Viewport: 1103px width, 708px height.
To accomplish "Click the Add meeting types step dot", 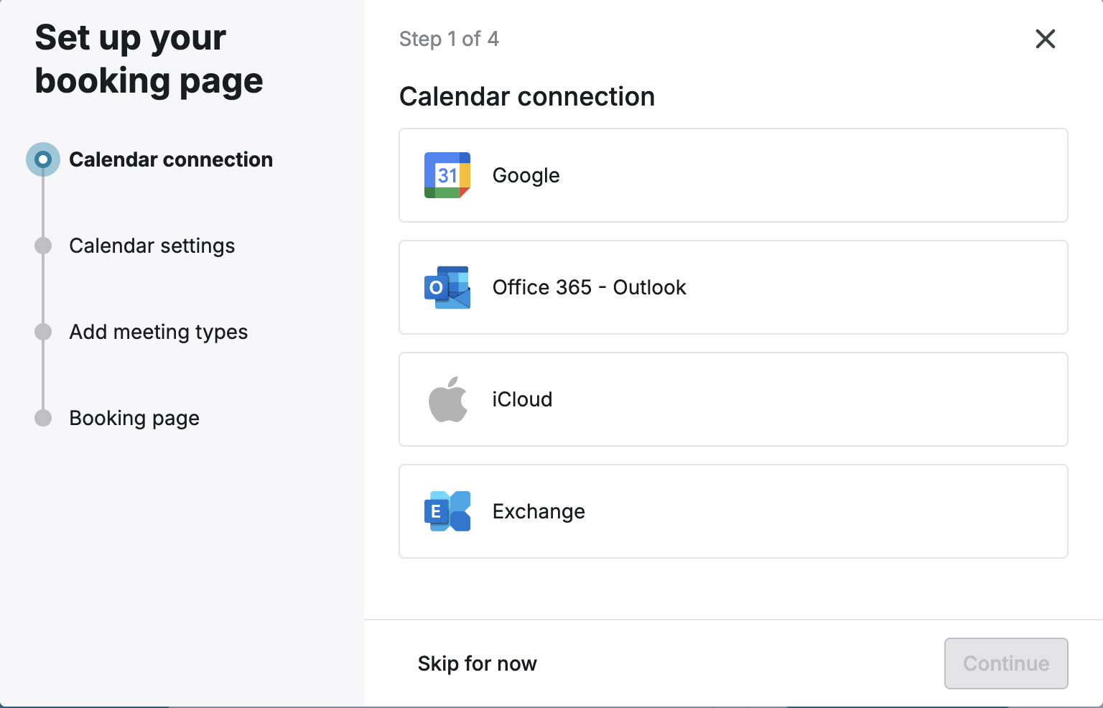I will [x=43, y=332].
